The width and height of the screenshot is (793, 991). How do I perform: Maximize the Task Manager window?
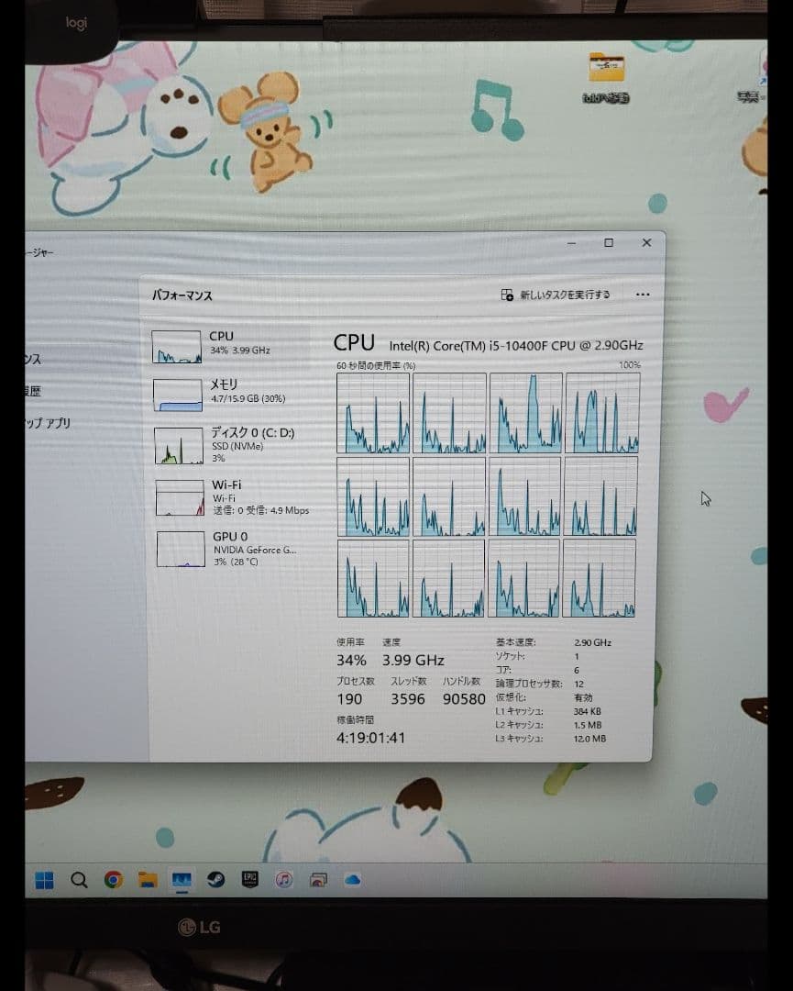pyautogui.click(x=609, y=242)
